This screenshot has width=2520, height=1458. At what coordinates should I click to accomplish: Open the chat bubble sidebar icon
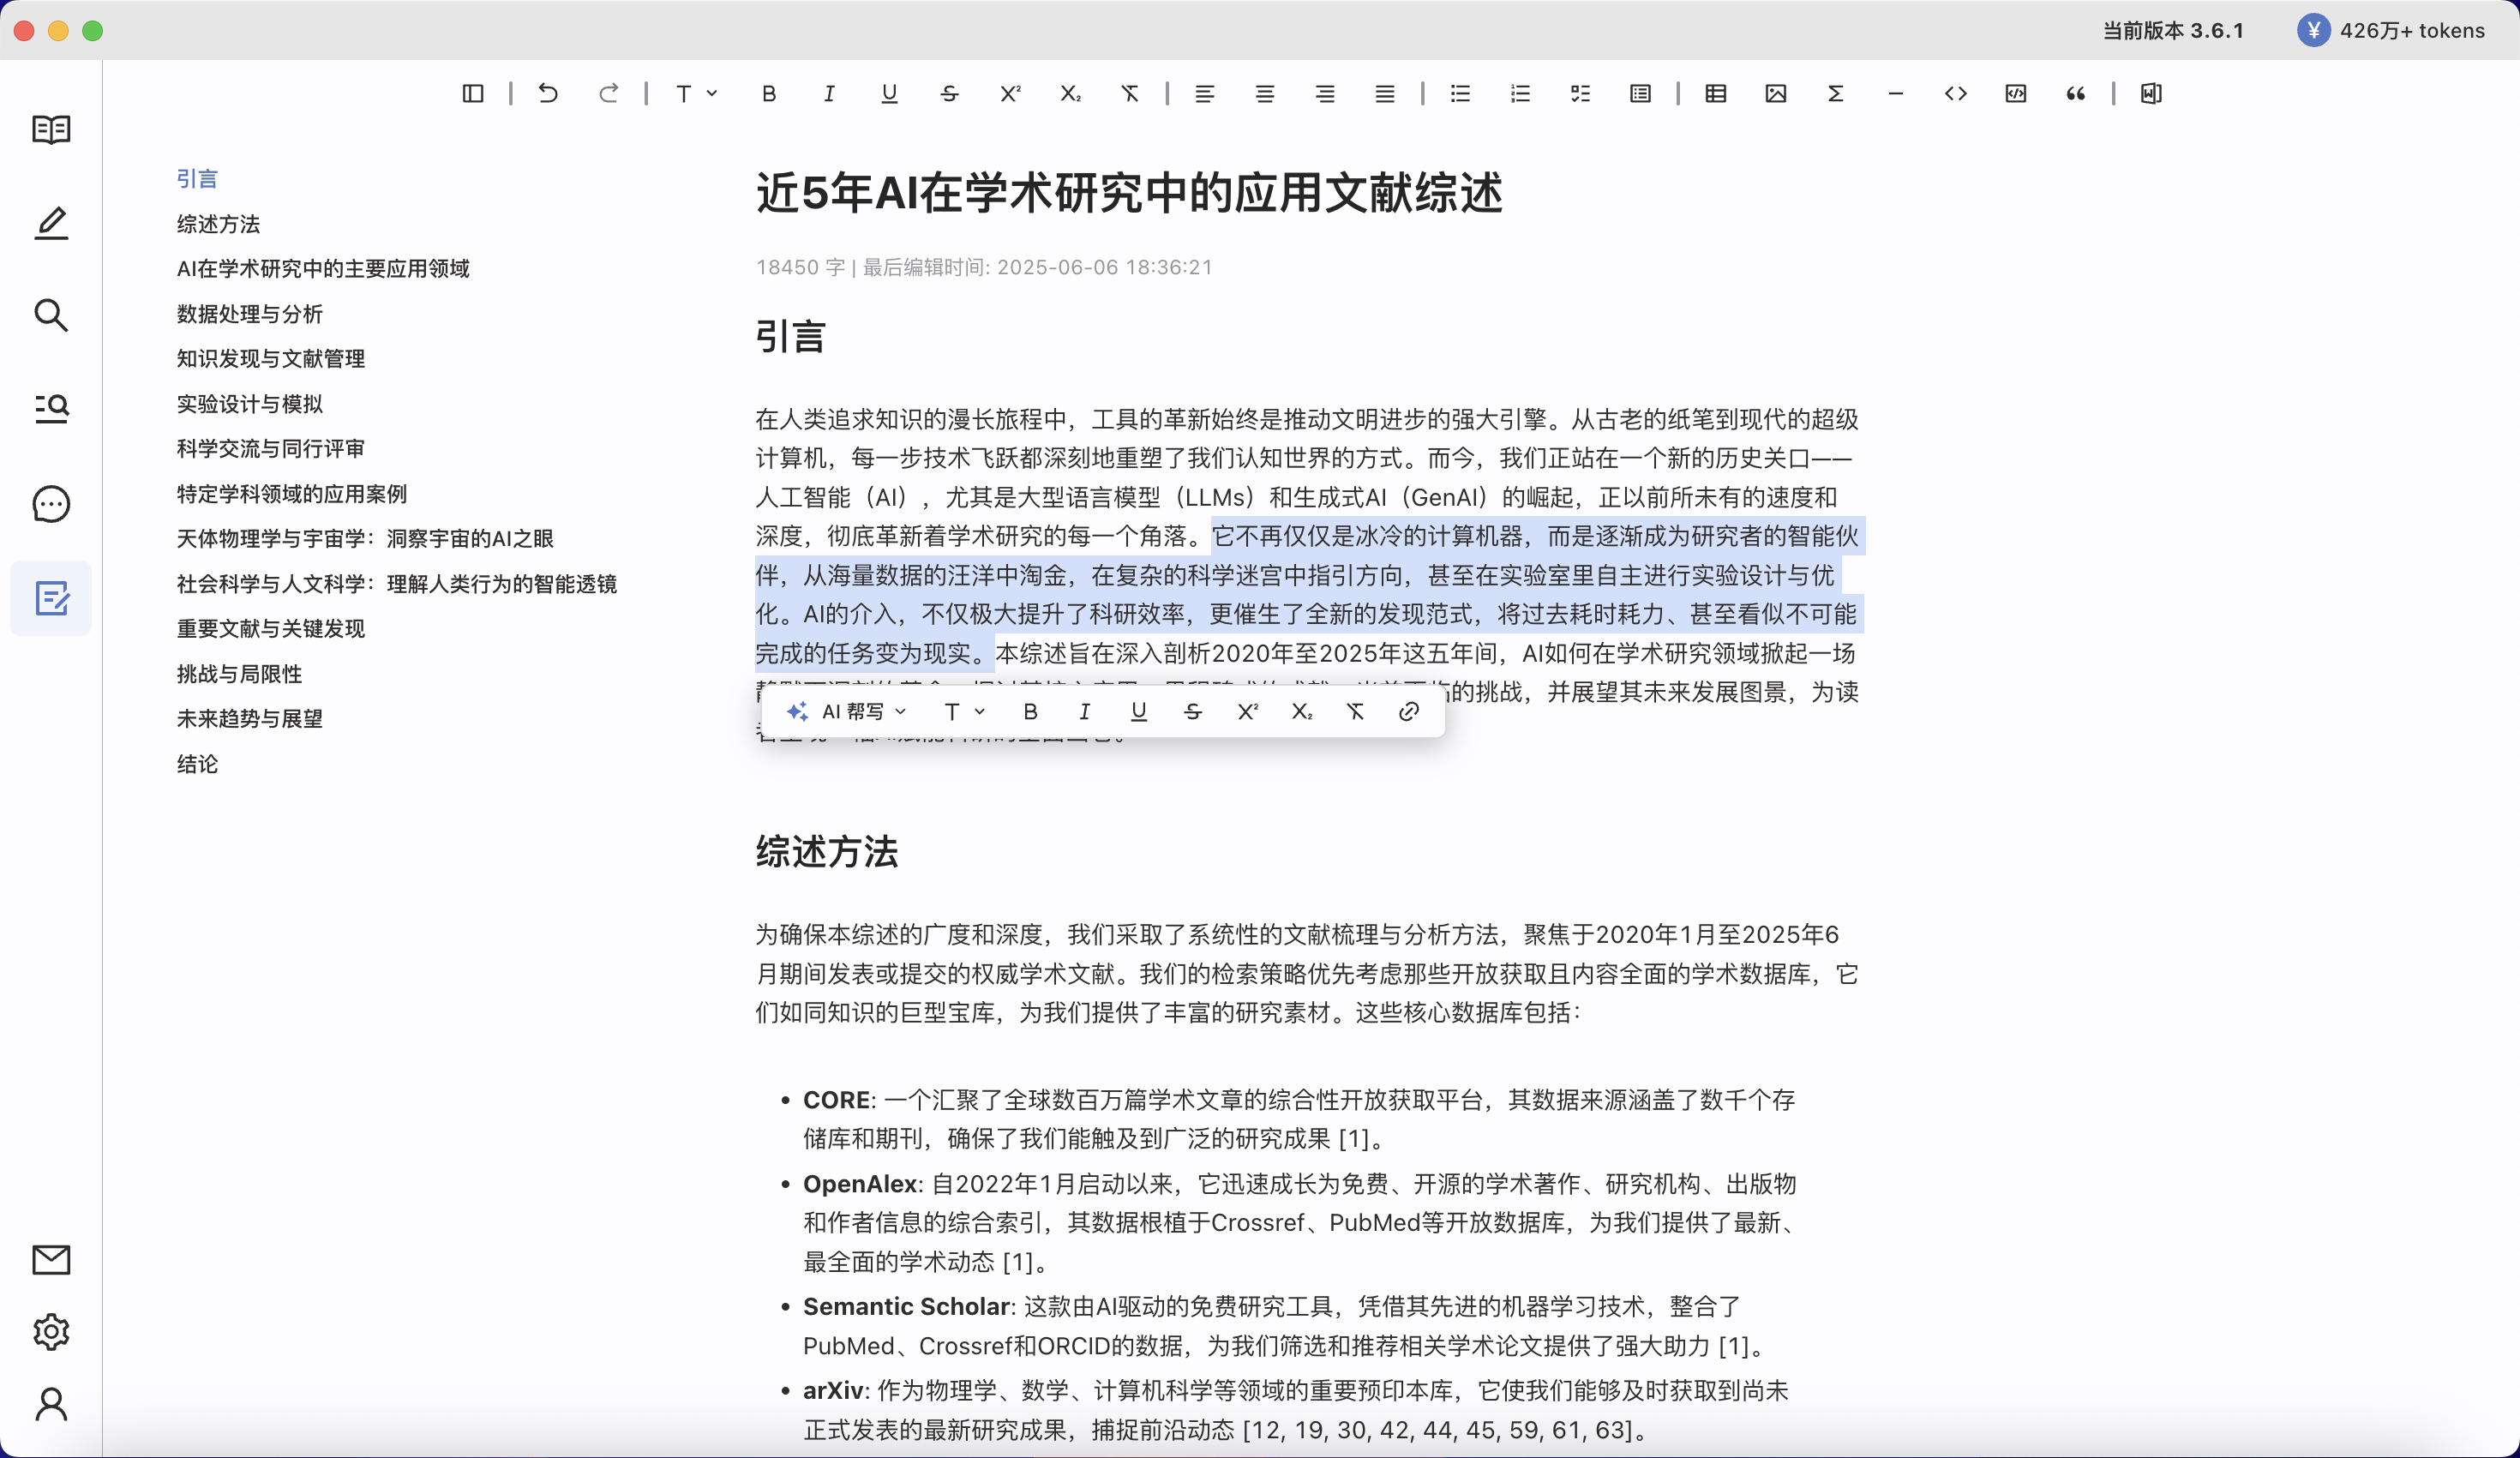coord(51,504)
